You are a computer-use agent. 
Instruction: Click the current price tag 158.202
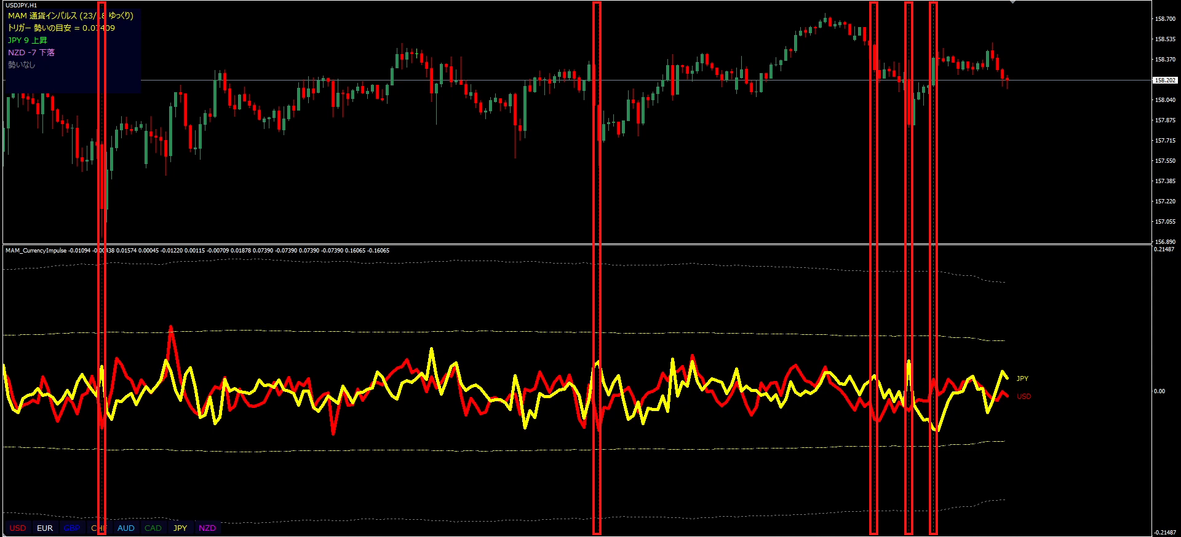pyautogui.click(x=1166, y=80)
